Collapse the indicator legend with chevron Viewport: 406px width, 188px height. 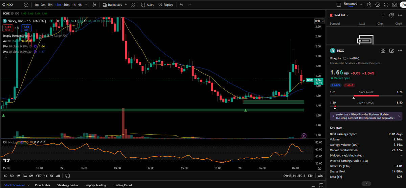6,57
